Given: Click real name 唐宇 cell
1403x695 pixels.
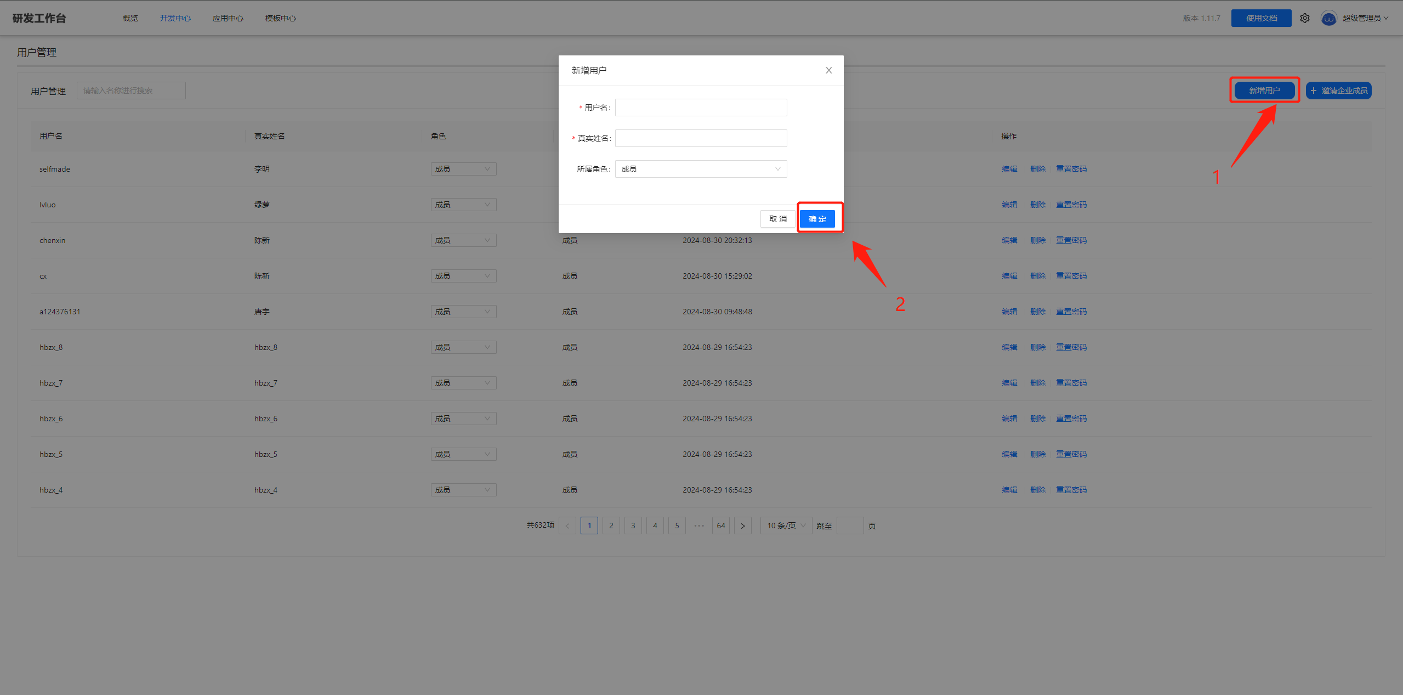Looking at the screenshot, I should 262,312.
